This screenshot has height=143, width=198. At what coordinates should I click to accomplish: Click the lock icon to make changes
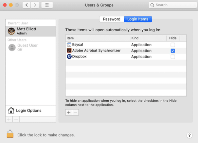10,134
